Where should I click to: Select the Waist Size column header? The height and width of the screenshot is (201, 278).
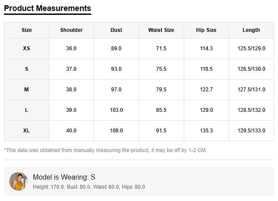(161, 30)
